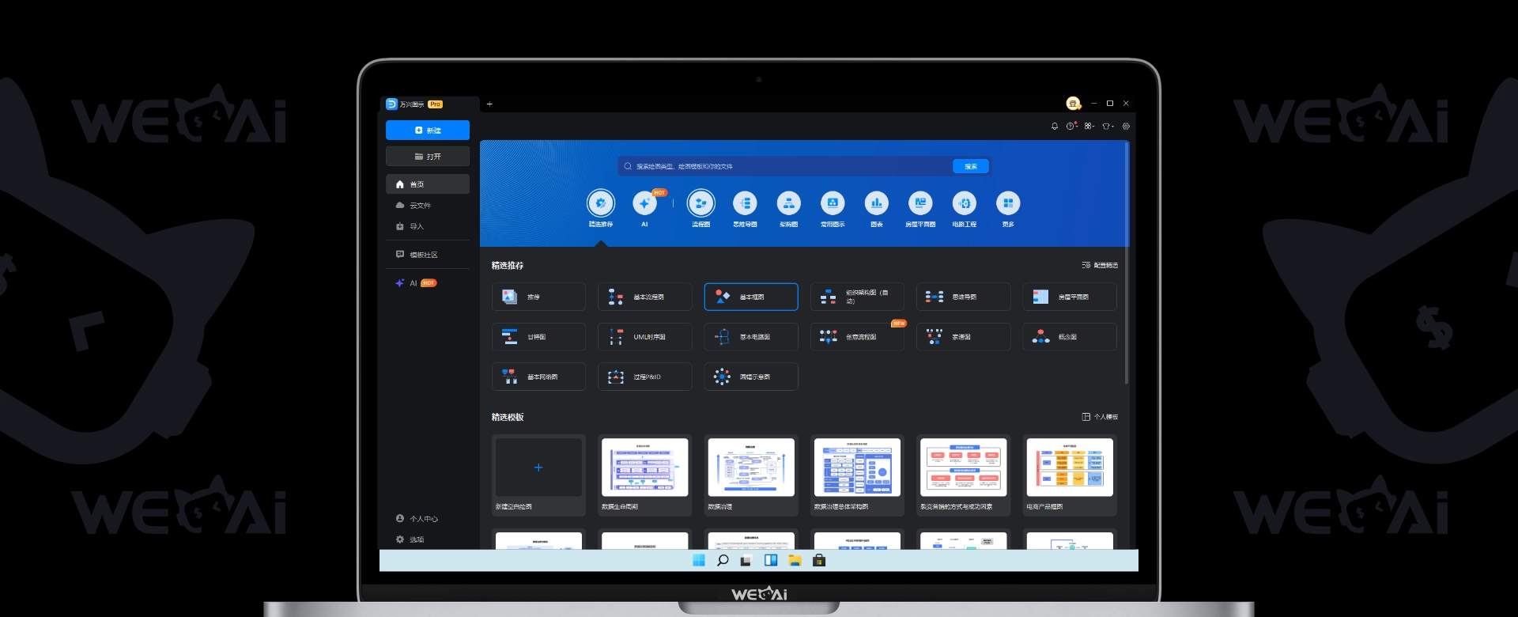Viewport: 1518px width, 617px height.
Task: Open the 基本电路图 (Basic circuit) card
Action: (751, 337)
